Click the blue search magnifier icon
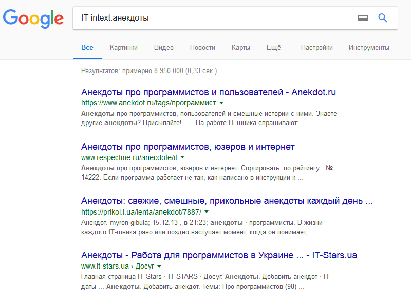Viewport: 411px width, 300px height. [383, 18]
